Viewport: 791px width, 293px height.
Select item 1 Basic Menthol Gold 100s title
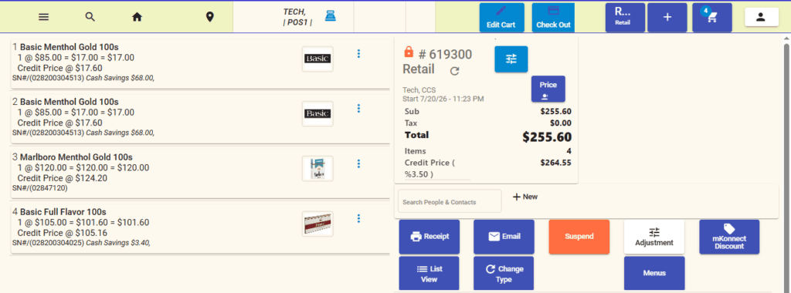[x=69, y=47]
